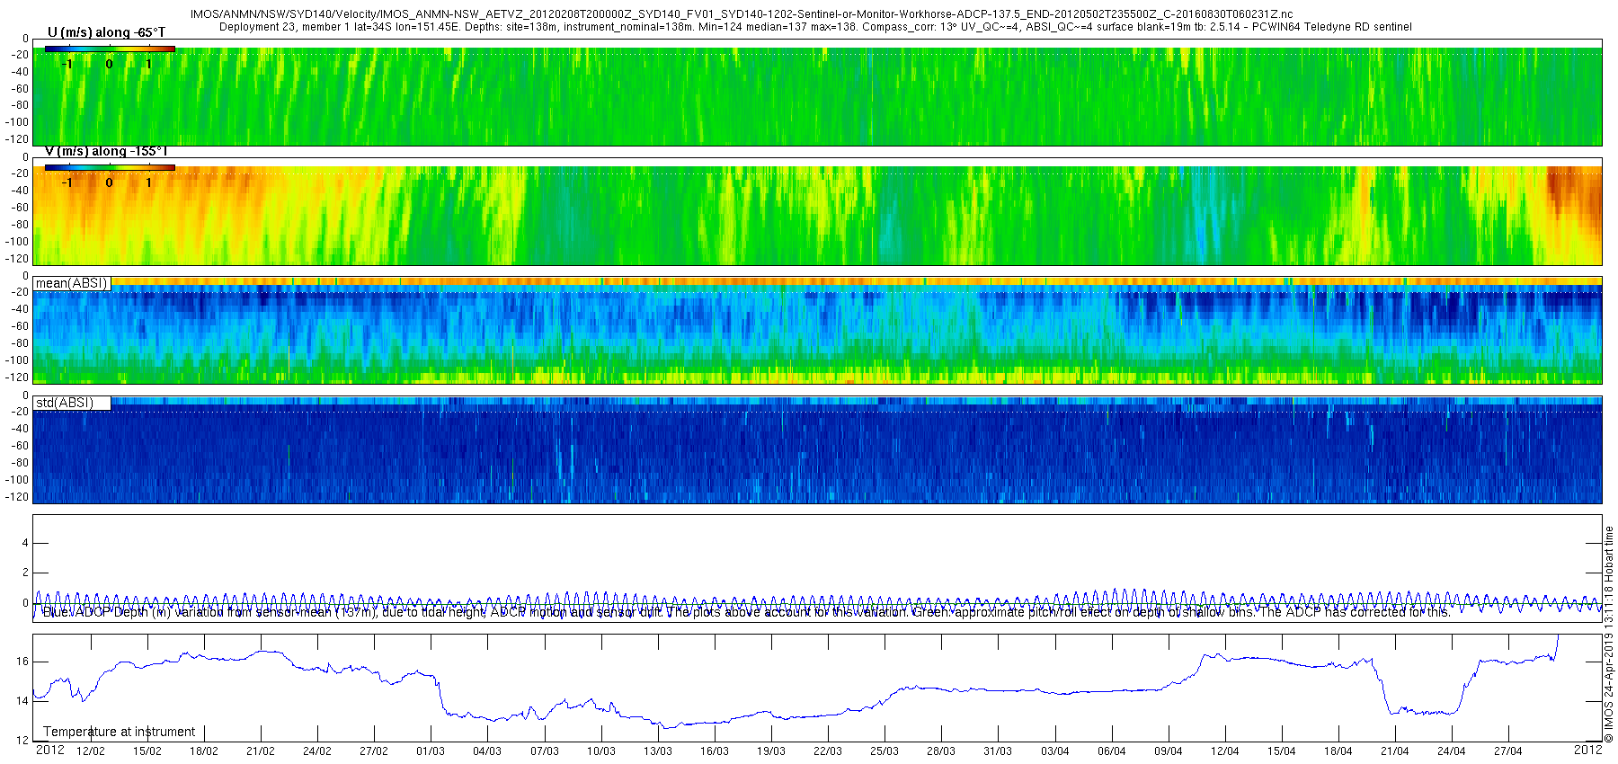This screenshot has width=1618, height=764.
Task: Select the 24/04 date tick label
Action: click(1452, 751)
